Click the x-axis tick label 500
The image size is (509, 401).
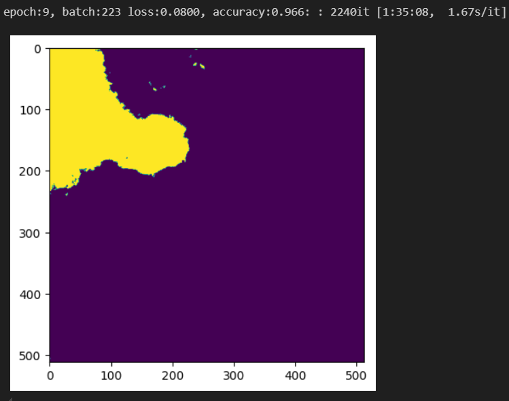356,376
